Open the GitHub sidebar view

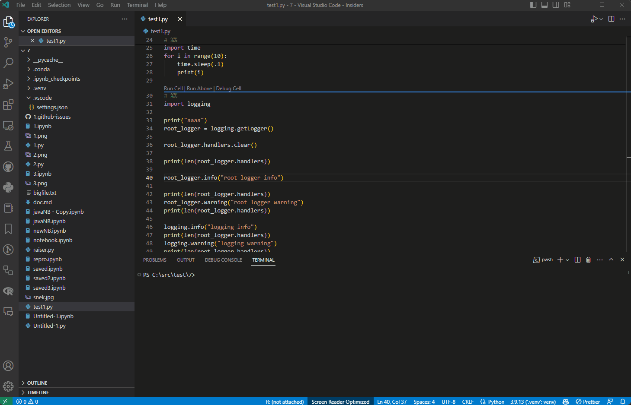[9, 167]
